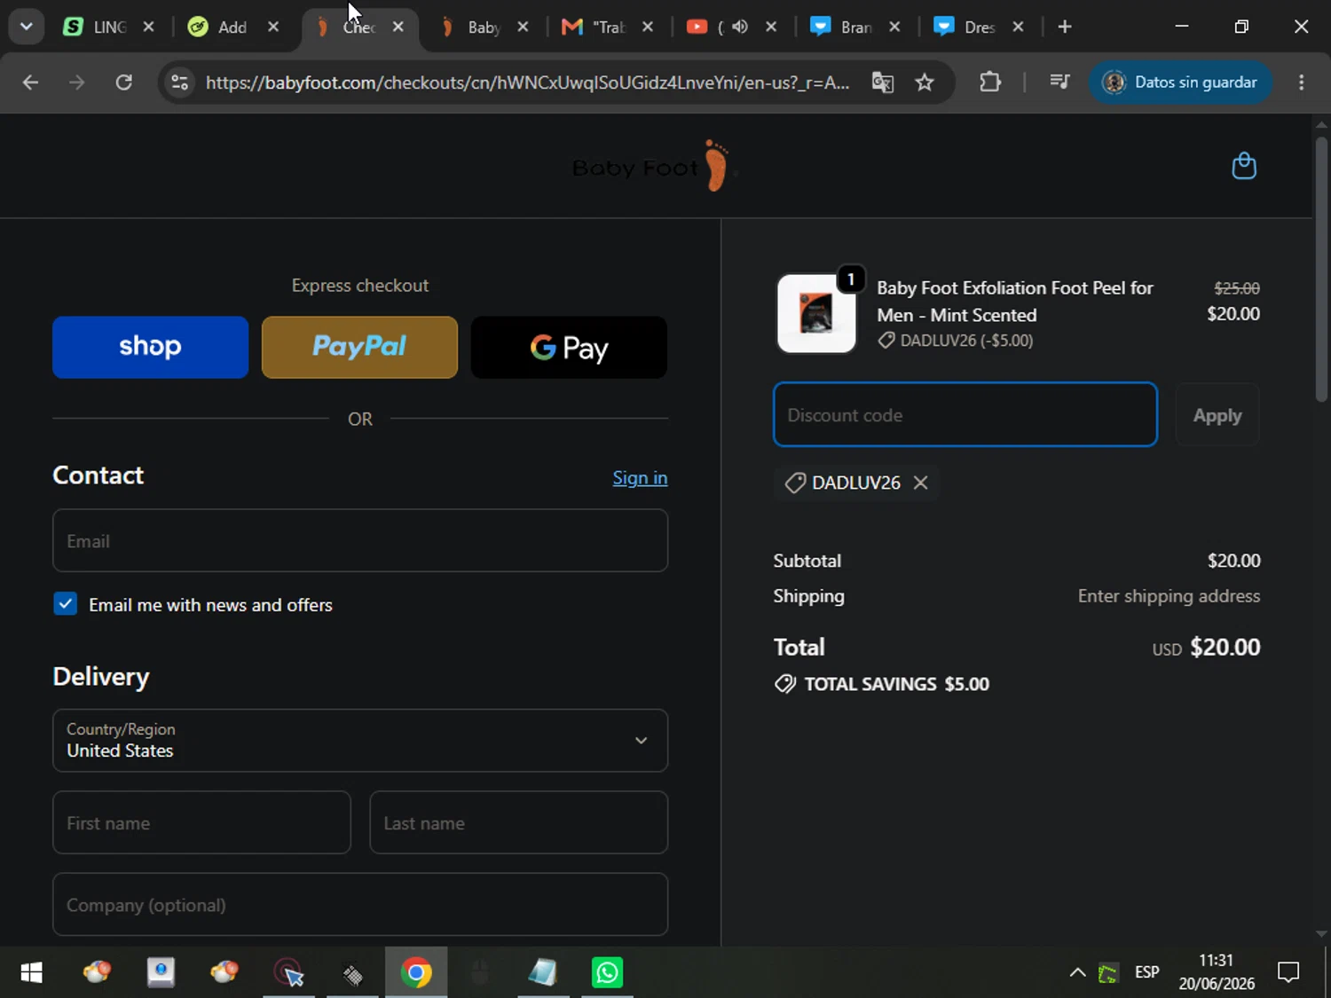Apply the discount code
The image size is (1331, 998).
click(1217, 414)
